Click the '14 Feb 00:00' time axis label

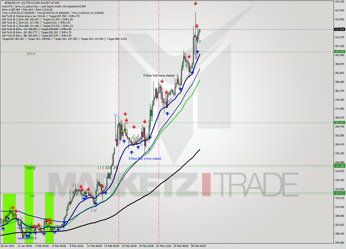(x=112, y=246)
